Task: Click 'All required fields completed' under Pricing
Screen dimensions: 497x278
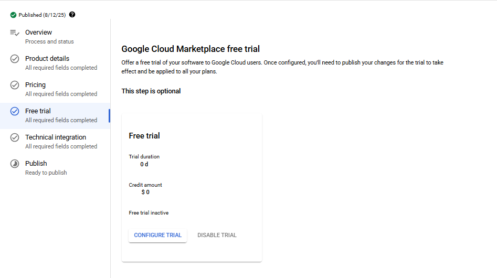Action: 61,94
